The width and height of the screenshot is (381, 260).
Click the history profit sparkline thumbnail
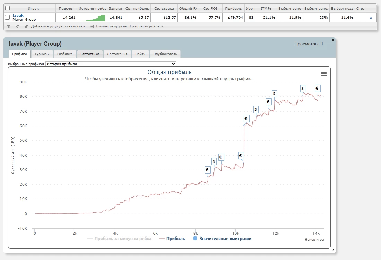(92, 18)
